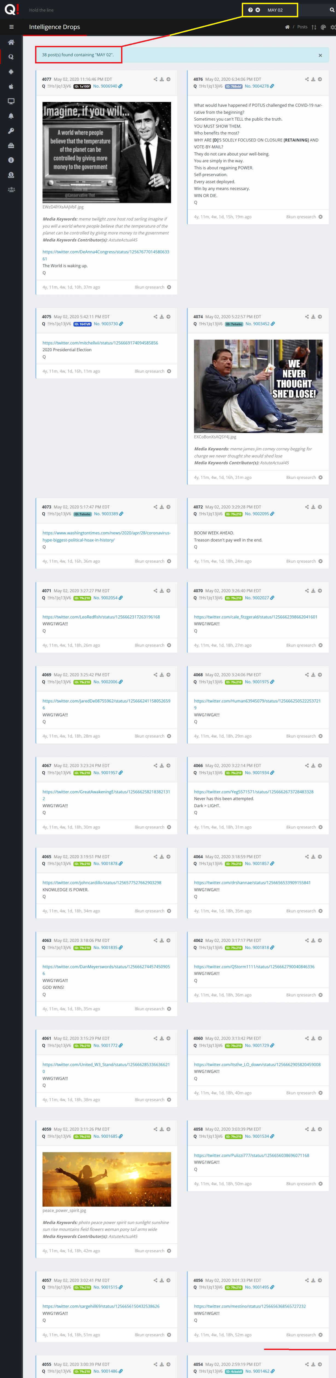
Task: Open the Apple app sidebar icon
Action: tap(11, 86)
